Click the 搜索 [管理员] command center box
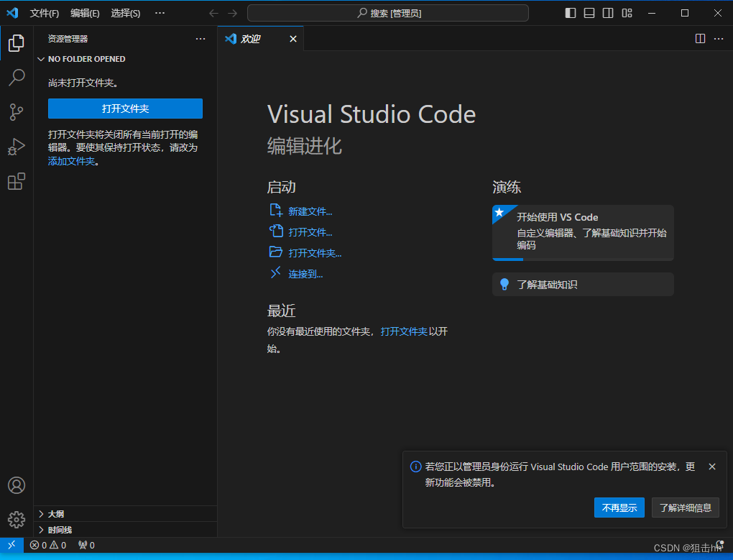The image size is (733, 560). pos(388,13)
